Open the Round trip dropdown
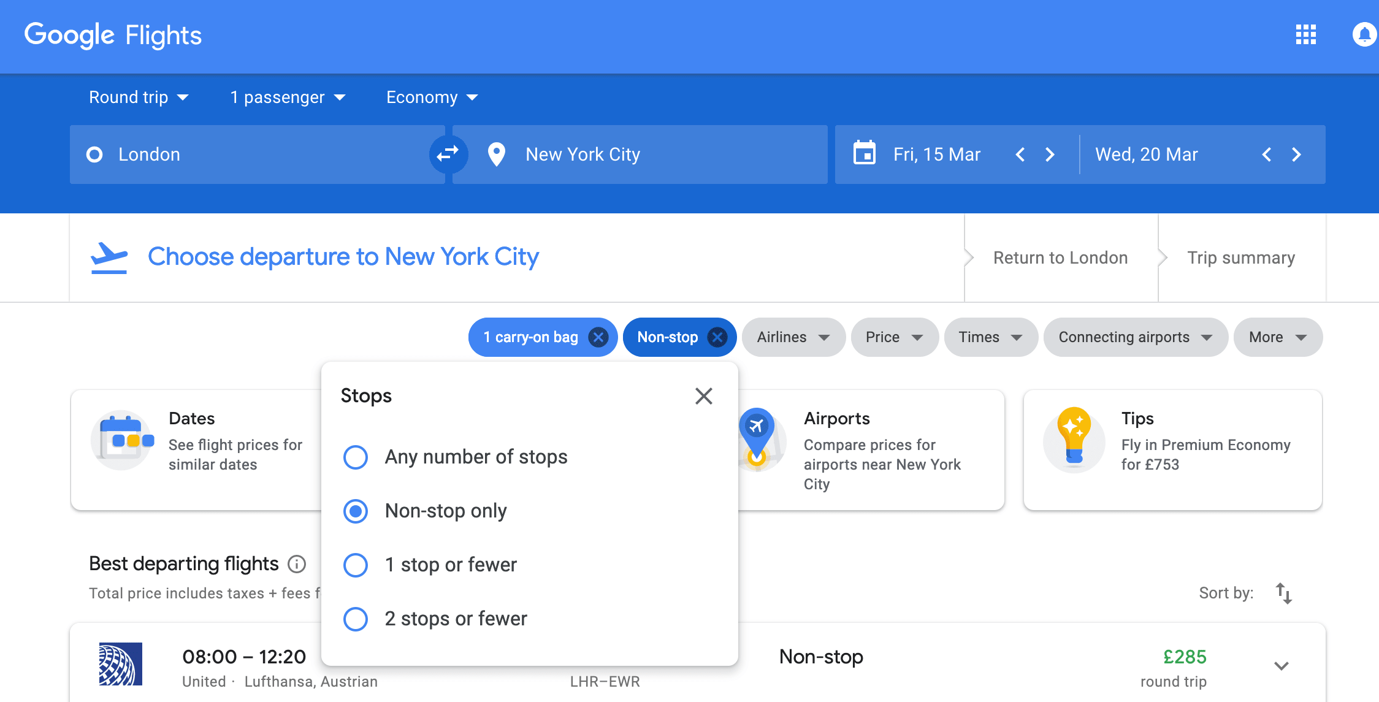Image resolution: width=1379 pixels, height=702 pixels. pyautogui.click(x=139, y=97)
